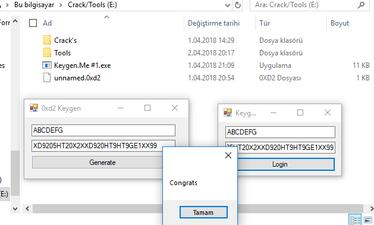Click the navigation pane vertical scrollbar thumb
This screenshot has width=374, height=225.
pos(15,173)
